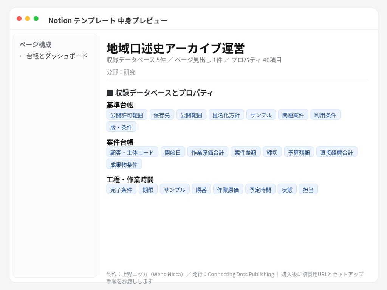Choose the 予定時間 property tag
The height and width of the screenshot is (290, 387).
(x=260, y=190)
